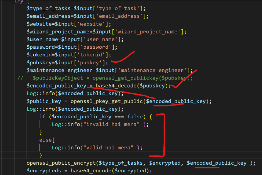The image size is (262, 175).
Task: Click the openssl_pkey_get_public function name
Action: point(107,101)
